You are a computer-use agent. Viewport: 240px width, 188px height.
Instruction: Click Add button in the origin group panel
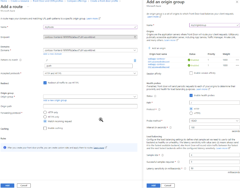(153, 186)
